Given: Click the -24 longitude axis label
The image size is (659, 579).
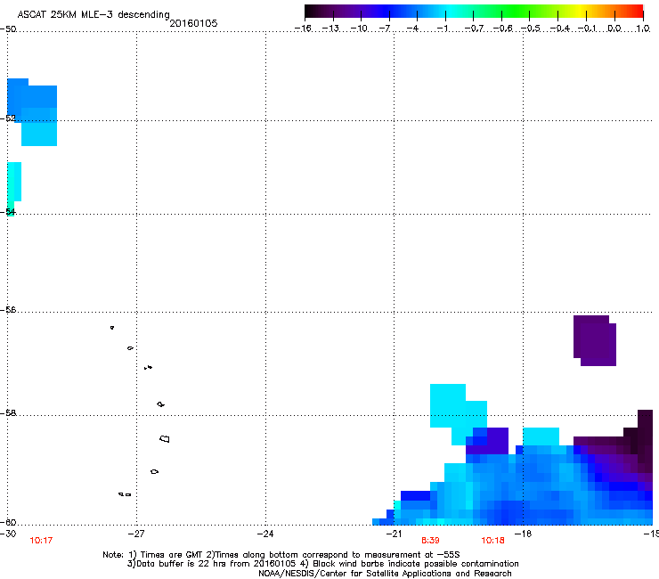Looking at the screenshot, I should pos(265,534).
